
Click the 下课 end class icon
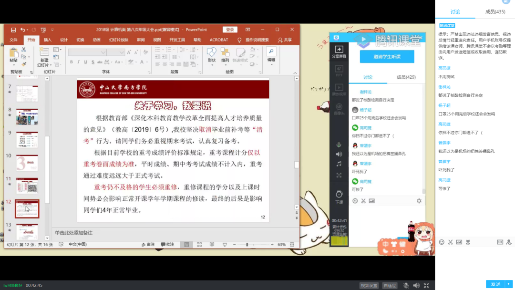click(x=339, y=195)
